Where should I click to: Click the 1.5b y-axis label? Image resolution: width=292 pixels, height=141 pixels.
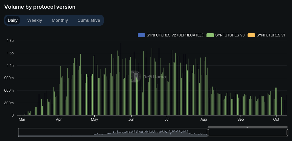pyautogui.click(x=10, y=53)
